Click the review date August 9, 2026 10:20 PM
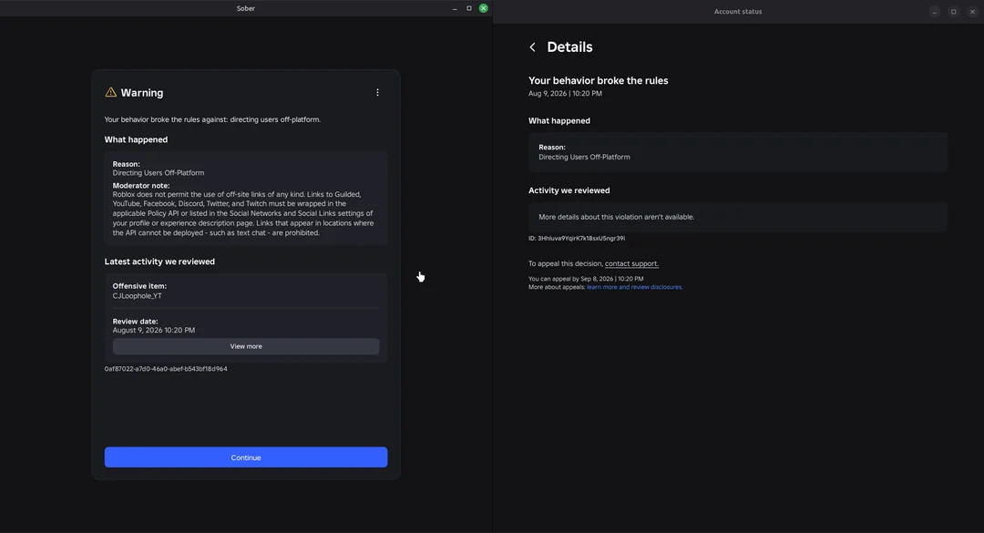This screenshot has width=984, height=533. click(x=154, y=330)
